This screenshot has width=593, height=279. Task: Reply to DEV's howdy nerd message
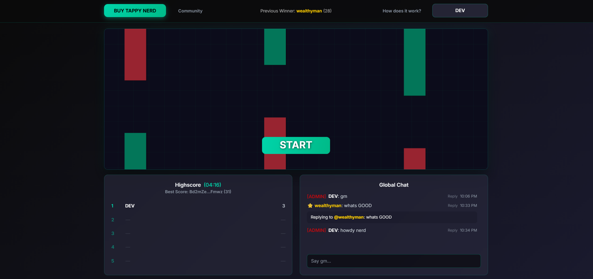click(x=452, y=230)
